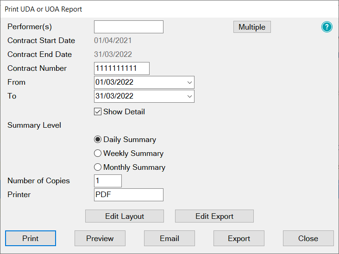Select the Daily Summary radio option
The width and height of the screenshot is (339, 254).
tap(98, 140)
